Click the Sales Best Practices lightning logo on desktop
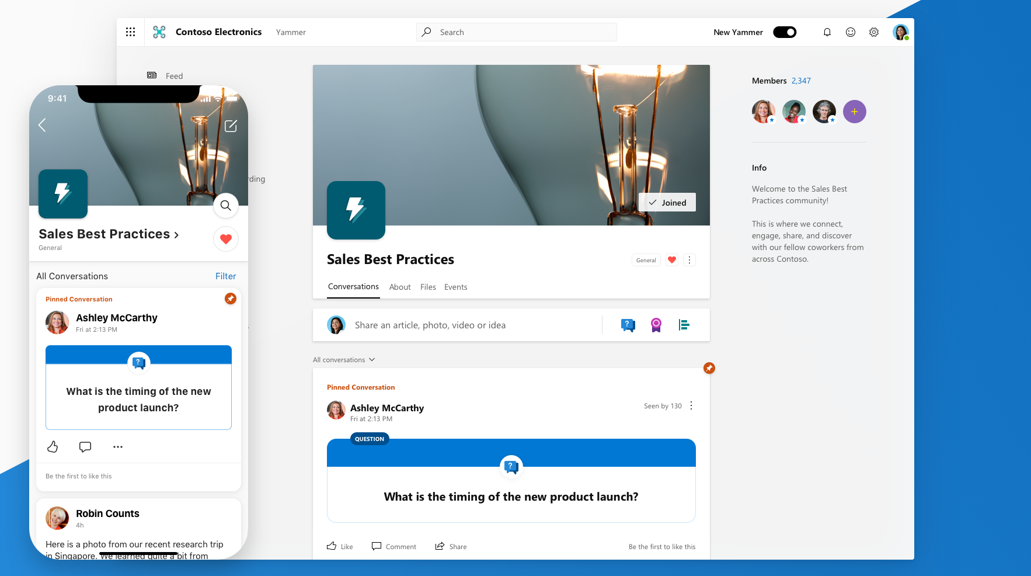 point(356,210)
